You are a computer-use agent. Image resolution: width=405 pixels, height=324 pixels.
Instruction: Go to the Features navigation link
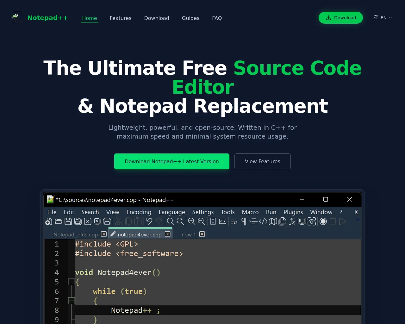[x=121, y=18]
